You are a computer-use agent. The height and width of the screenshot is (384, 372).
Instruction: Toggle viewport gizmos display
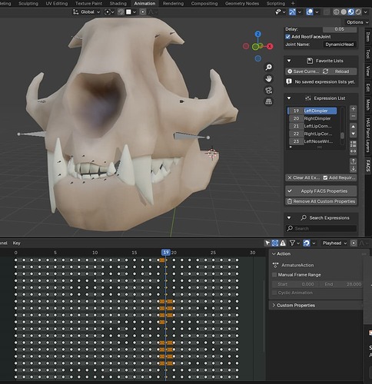click(x=292, y=12)
